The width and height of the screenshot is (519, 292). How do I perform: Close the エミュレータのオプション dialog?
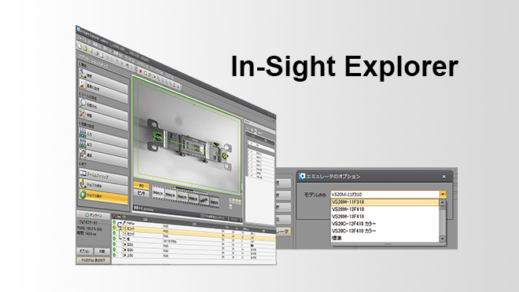tap(444, 177)
